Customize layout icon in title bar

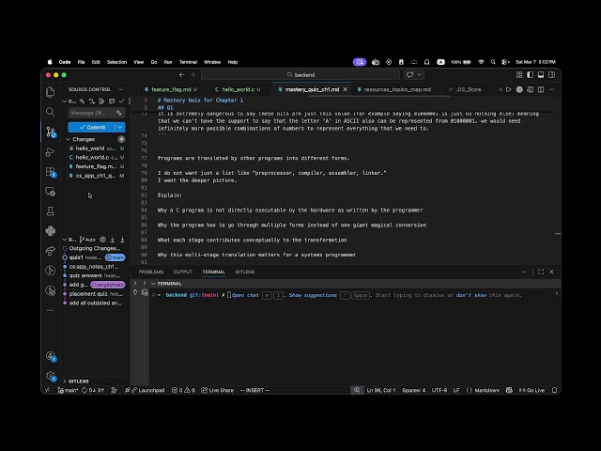click(x=519, y=75)
